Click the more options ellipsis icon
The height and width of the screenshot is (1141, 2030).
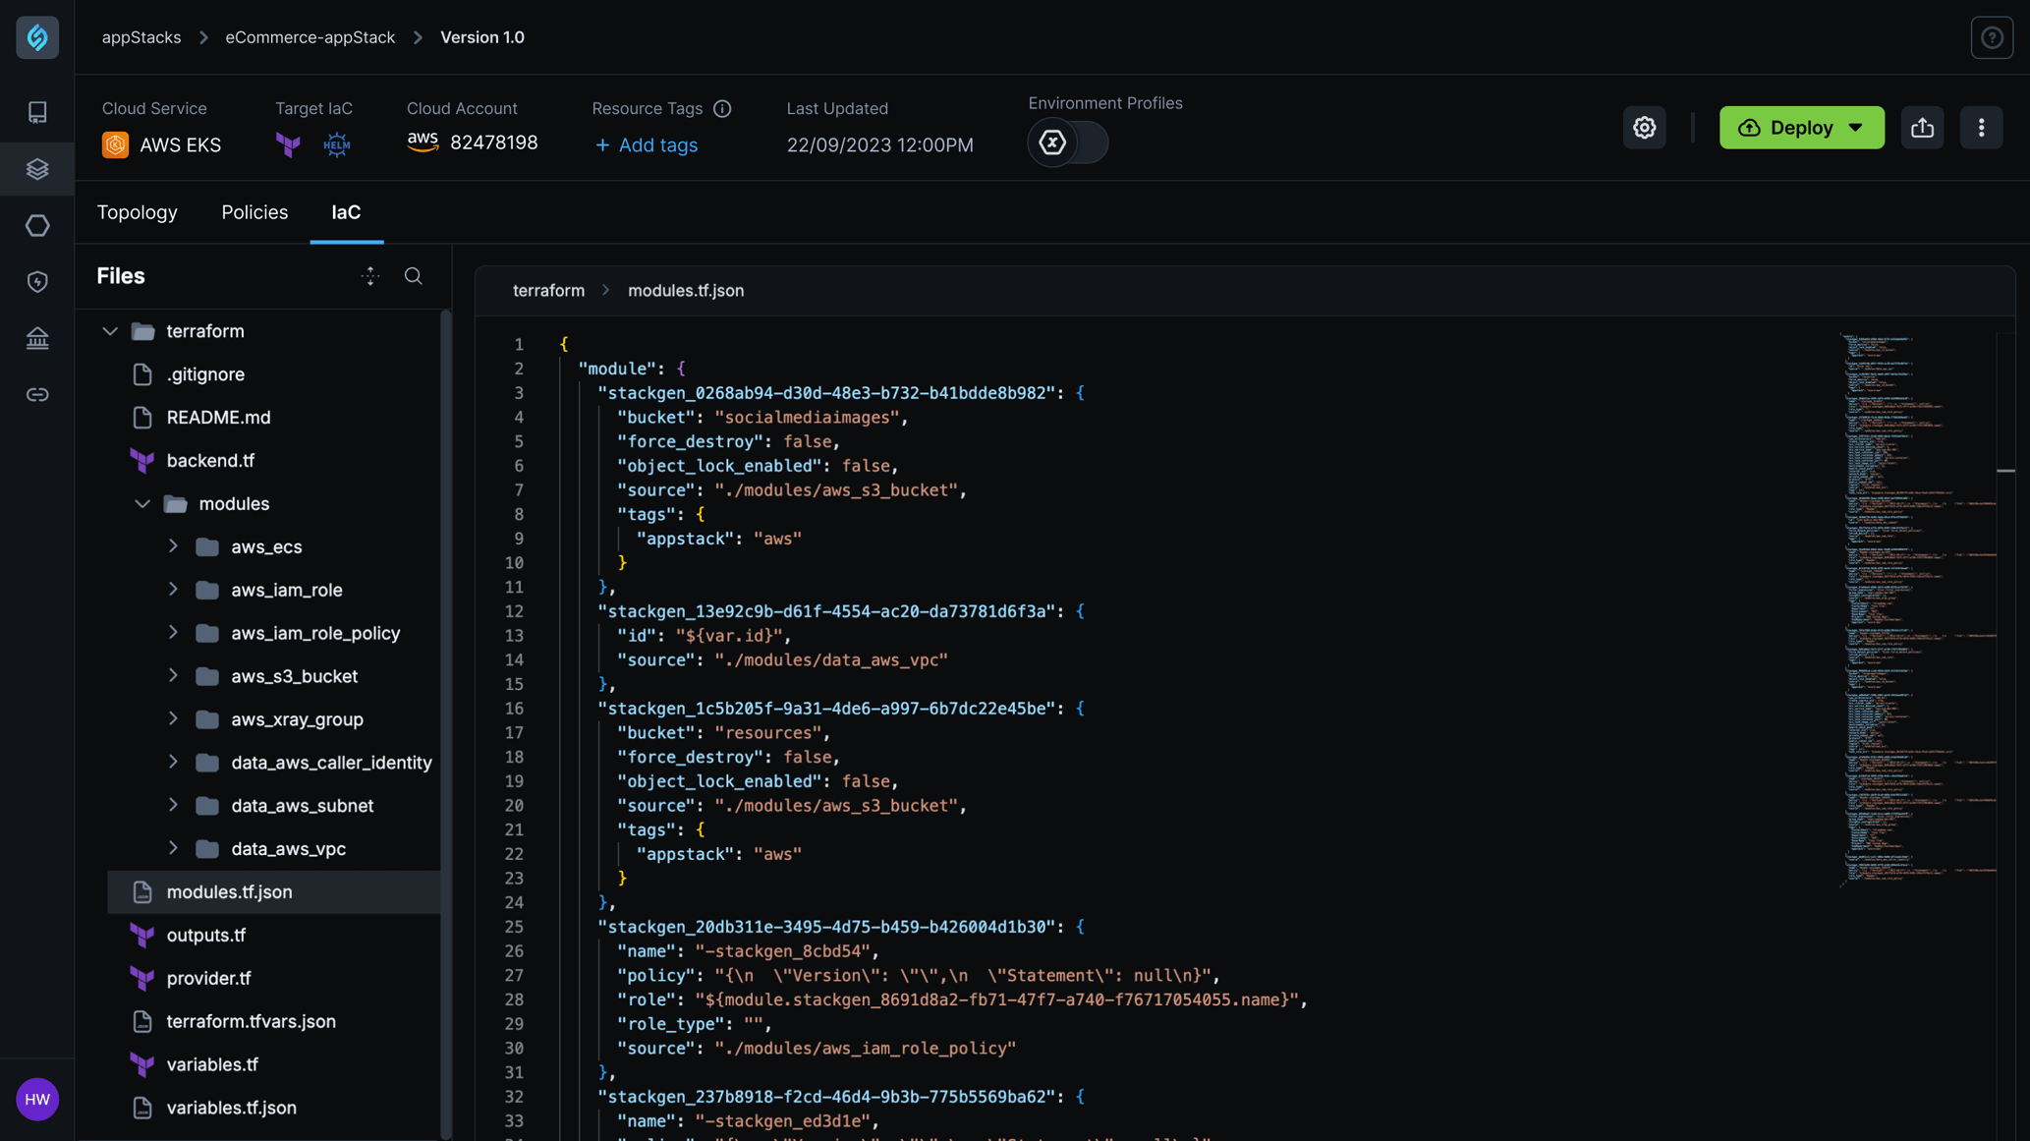pyautogui.click(x=1981, y=127)
